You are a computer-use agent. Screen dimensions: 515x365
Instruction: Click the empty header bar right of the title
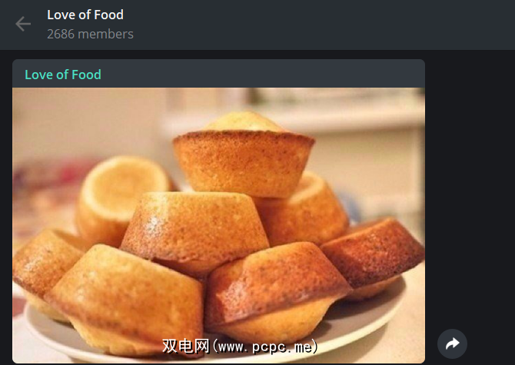tap(322, 25)
